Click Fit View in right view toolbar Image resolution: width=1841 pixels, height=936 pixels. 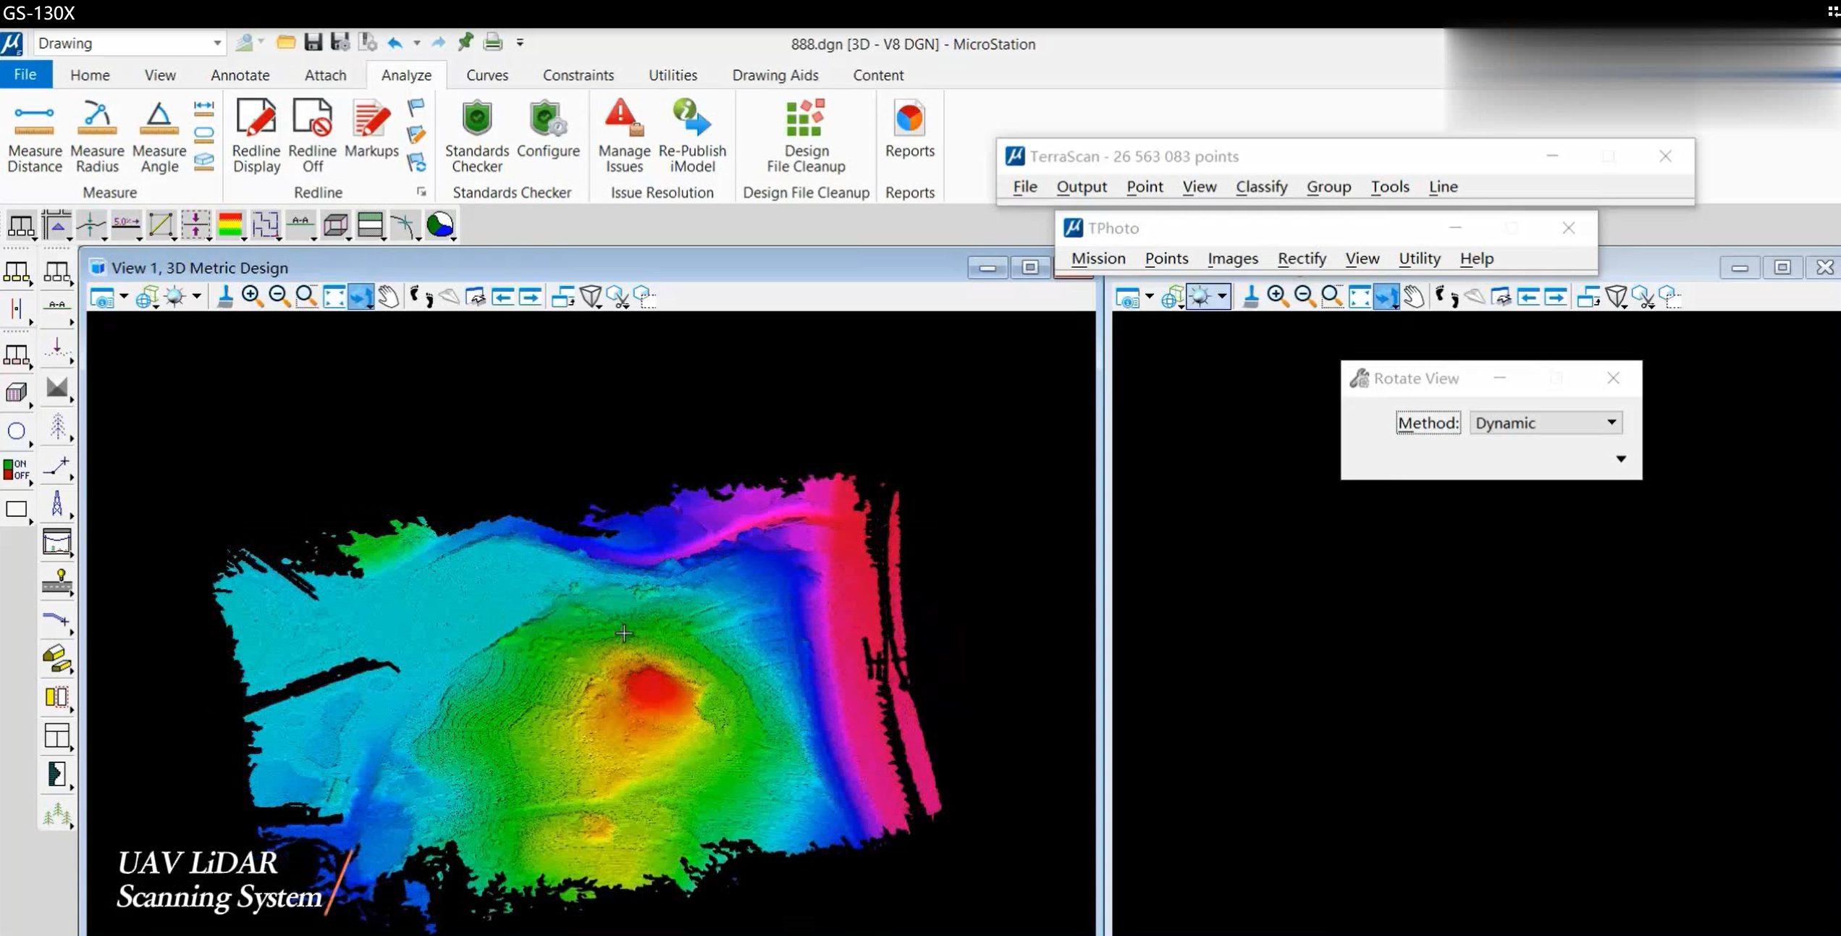click(1360, 296)
